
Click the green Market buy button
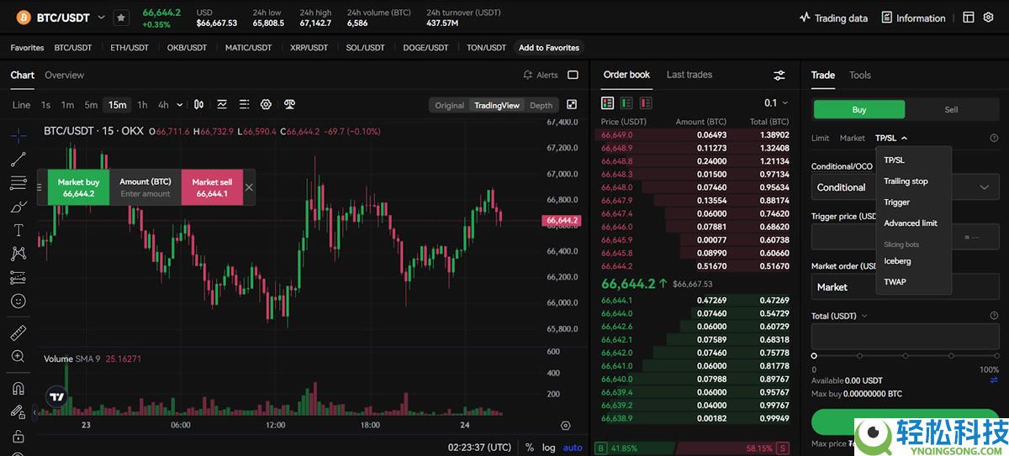point(78,187)
